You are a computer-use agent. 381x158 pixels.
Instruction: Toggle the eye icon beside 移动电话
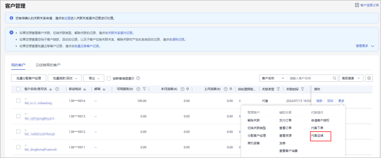(85, 89)
